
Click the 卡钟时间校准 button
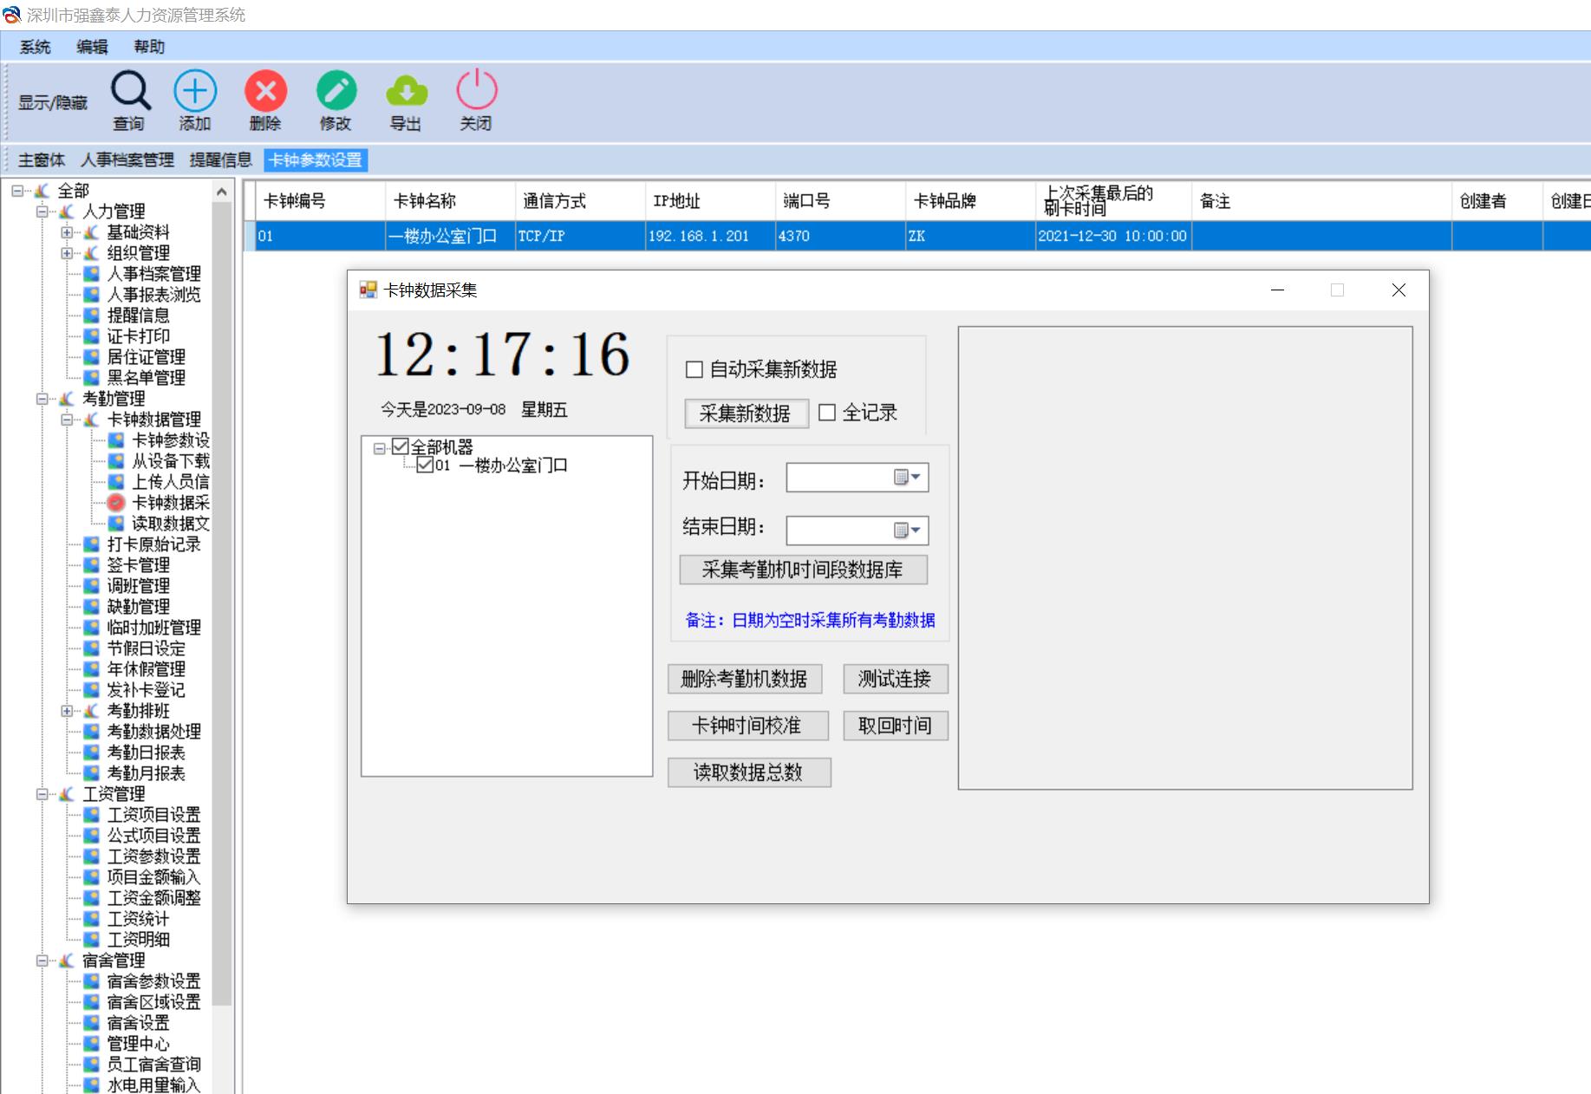point(747,726)
